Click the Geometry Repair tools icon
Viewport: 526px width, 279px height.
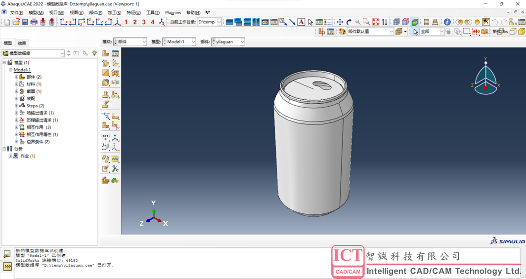tap(115, 168)
